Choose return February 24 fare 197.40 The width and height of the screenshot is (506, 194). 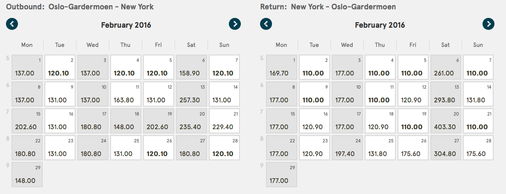coord(347,148)
